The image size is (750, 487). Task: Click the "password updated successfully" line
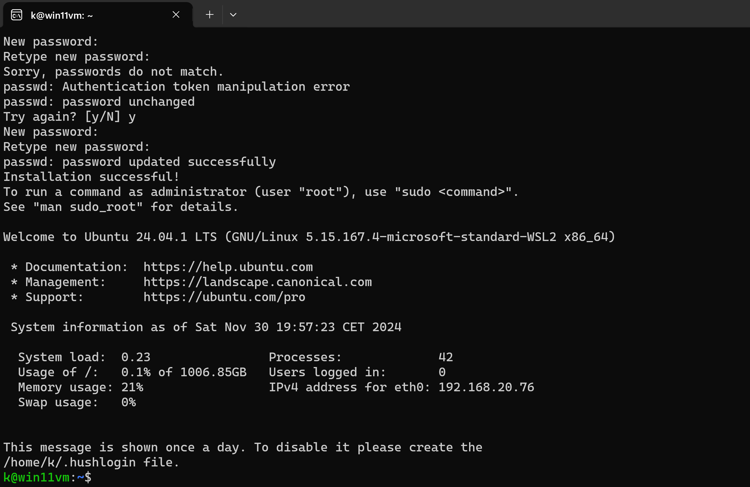[x=169, y=162]
